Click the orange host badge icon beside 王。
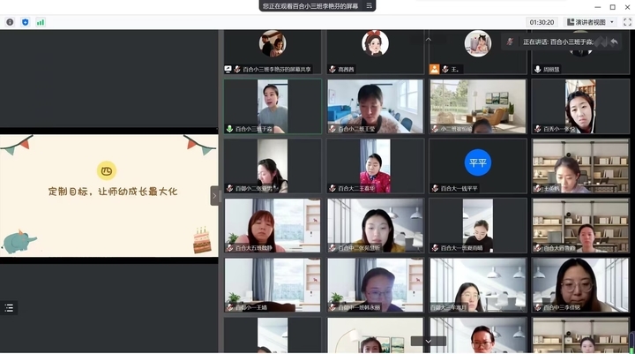Screen dimensions: 635x354 [434, 70]
